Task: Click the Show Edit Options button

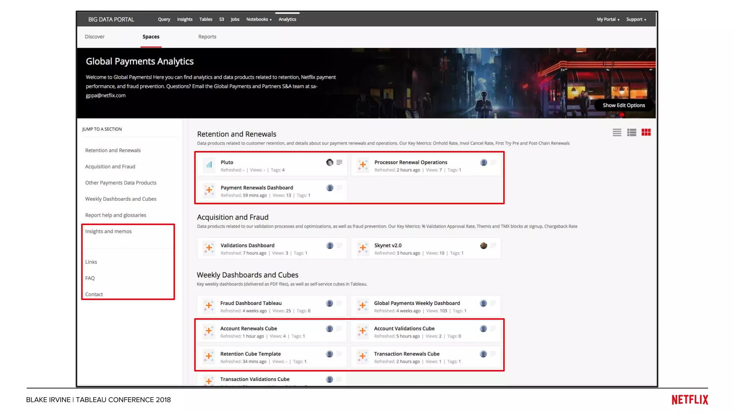Action: tap(624, 105)
